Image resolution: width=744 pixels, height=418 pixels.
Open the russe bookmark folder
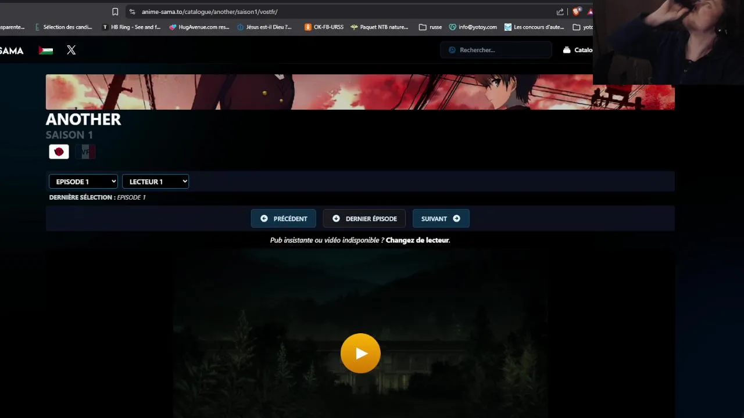coord(430,27)
